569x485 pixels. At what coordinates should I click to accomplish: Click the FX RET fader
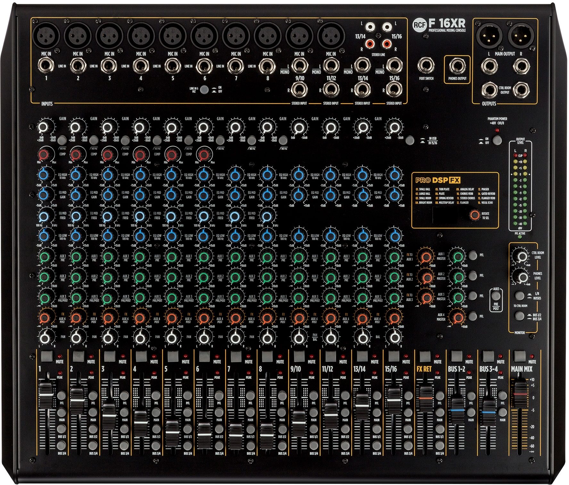[426, 398]
